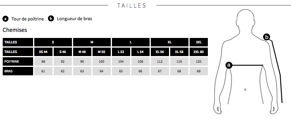Click the 'a' circle icon in legend
The image size is (291, 119).
(5, 19)
